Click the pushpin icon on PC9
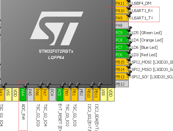Screen dimensions: 173x131 tap(129, 30)
